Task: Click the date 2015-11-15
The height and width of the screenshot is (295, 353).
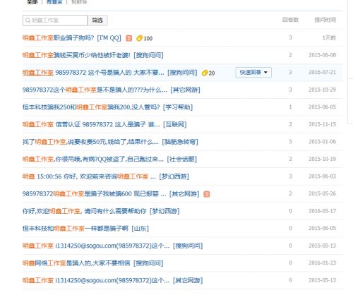Action: tap(322, 124)
